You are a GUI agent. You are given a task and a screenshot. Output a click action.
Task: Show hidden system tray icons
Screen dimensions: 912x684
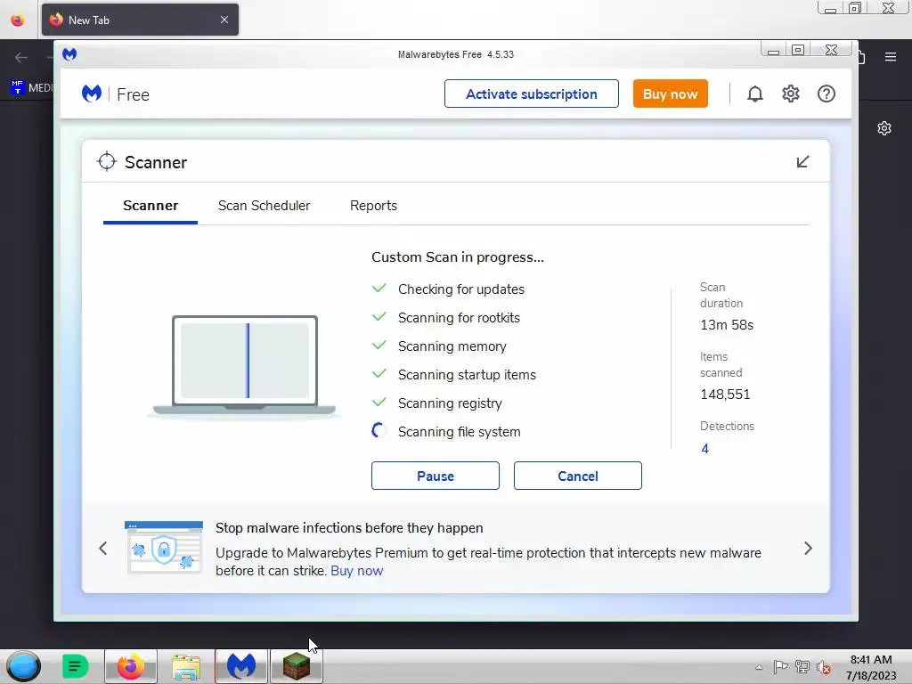pyautogui.click(x=759, y=667)
